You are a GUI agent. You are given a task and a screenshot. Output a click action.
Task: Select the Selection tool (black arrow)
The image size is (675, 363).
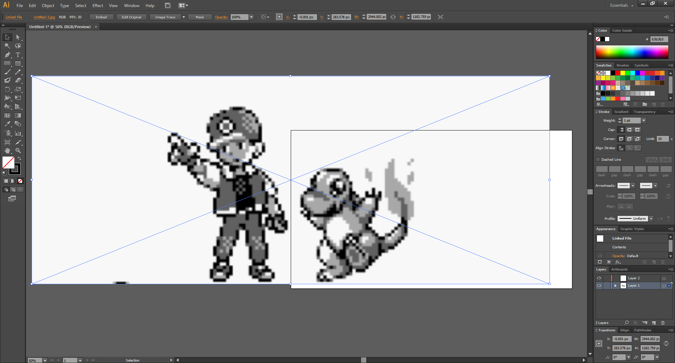click(x=7, y=37)
